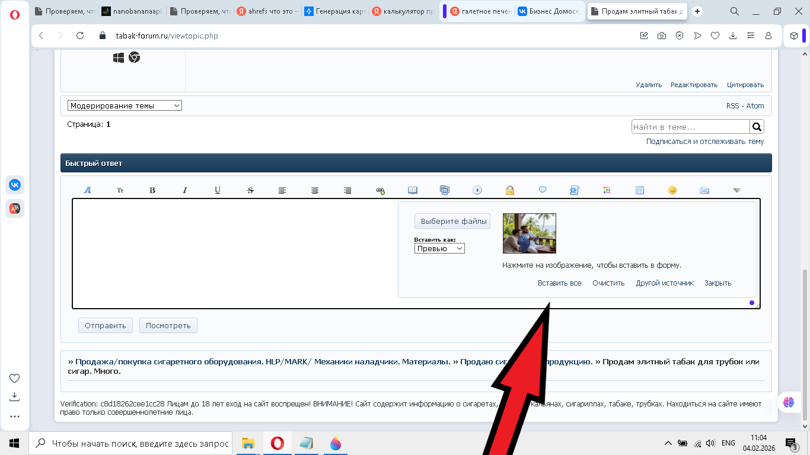Viewport: 810px width, 455px height.
Task: Center-align text using the alignment icon
Action: 314,190
